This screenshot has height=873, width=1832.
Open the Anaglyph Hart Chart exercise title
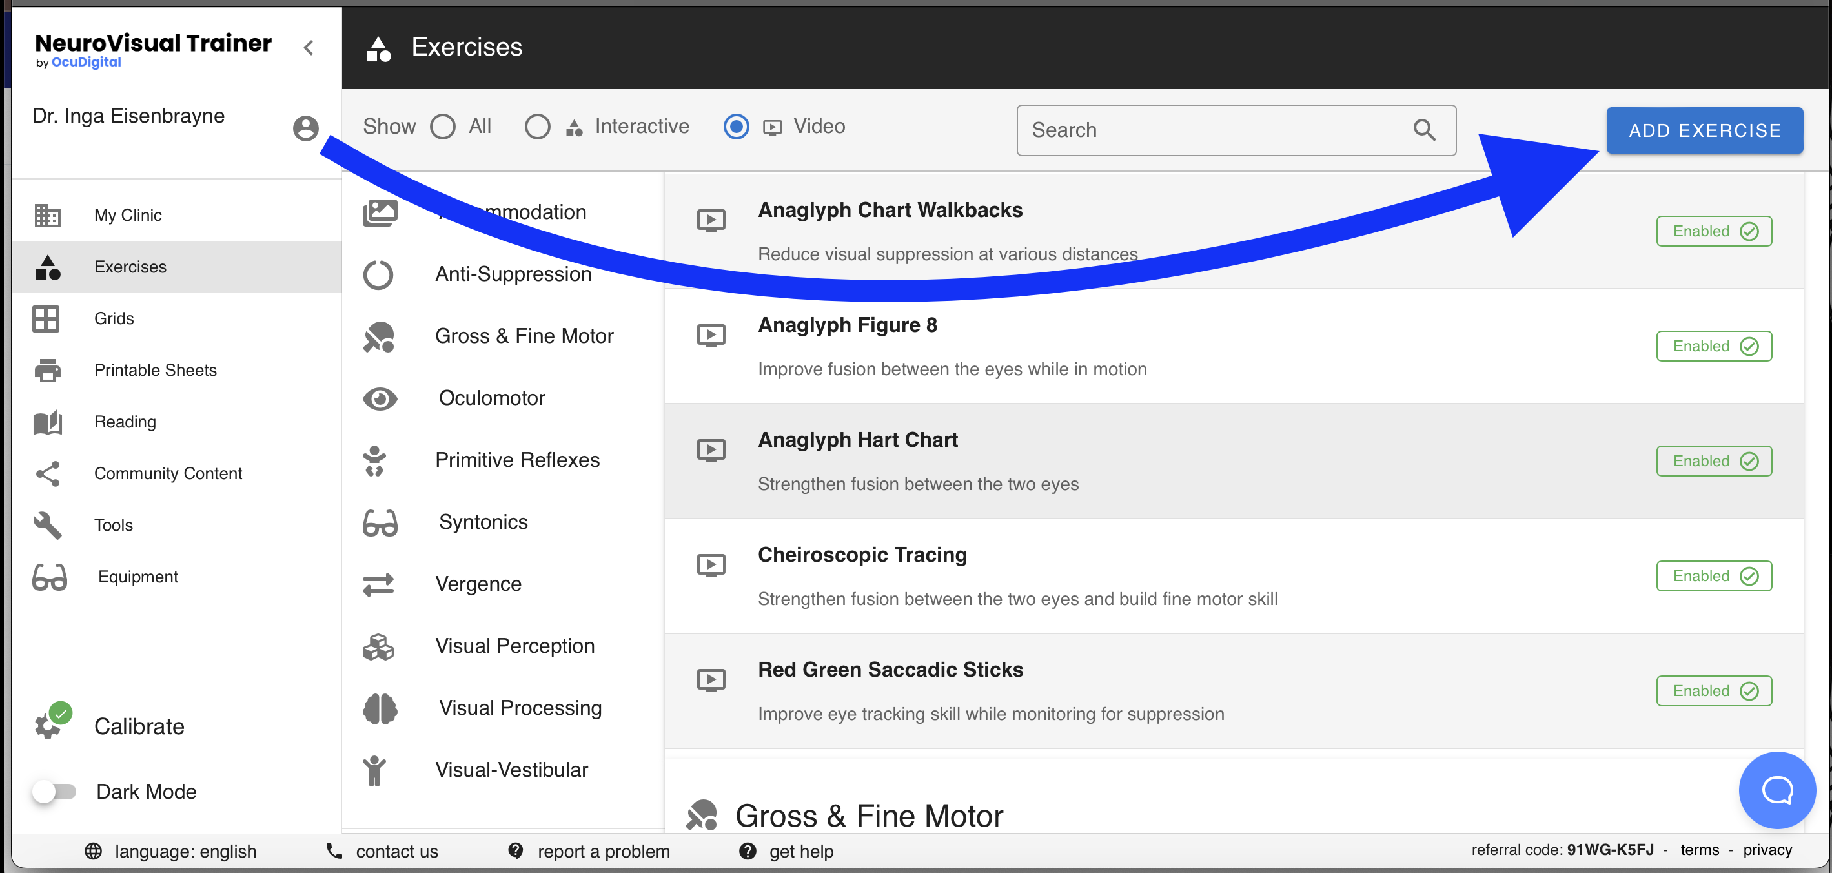(858, 440)
